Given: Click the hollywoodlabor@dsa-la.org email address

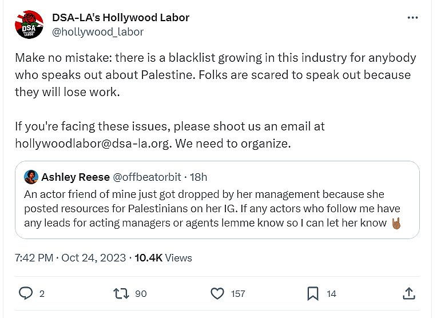Looking at the screenshot, I should tap(93, 144).
